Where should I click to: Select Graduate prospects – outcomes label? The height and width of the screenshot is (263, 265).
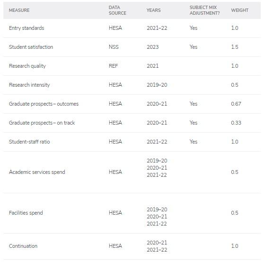(44, 104)
